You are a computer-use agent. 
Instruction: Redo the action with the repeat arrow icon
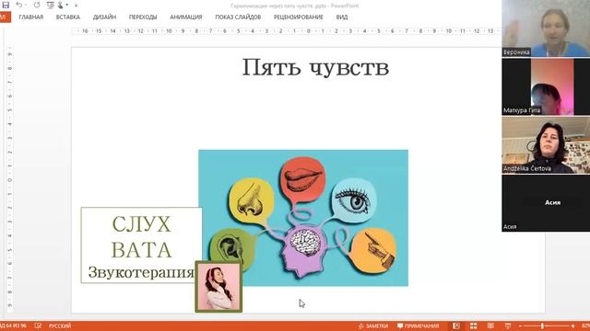coord(37,5)
